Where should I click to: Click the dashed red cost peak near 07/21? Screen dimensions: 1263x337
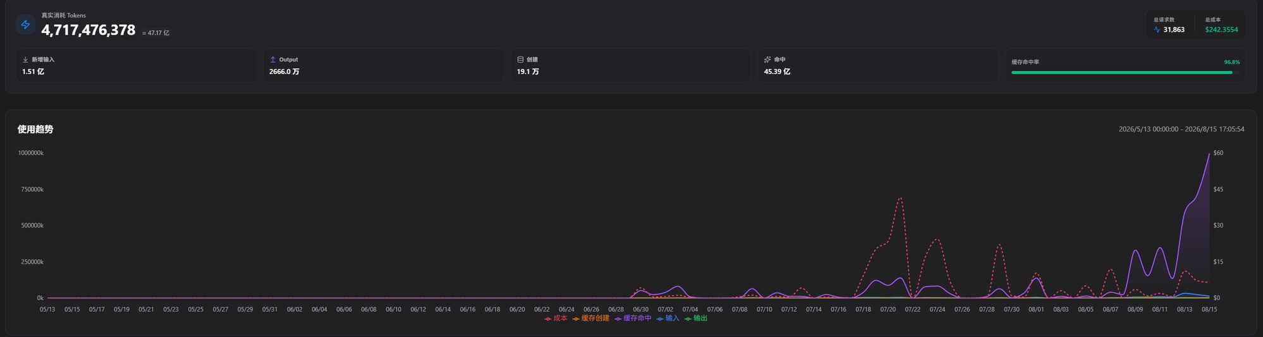(x=900, y=199)
